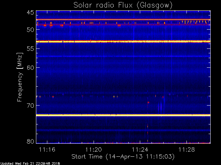Click the orange interference line near 47 MHz
The image size is (221, 165).
pos(123,20)
